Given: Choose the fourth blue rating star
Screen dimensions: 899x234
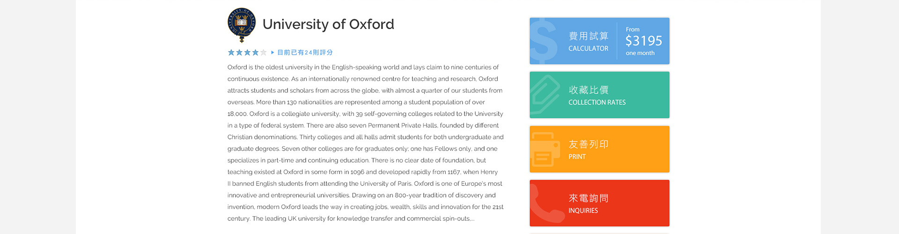Looking at the screenshot, I should tap(255, 52).
